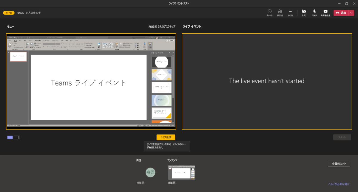This screenshot has width=358, height=192.
Task: Select the content plus video layout icon
Action: pos(17,137)
